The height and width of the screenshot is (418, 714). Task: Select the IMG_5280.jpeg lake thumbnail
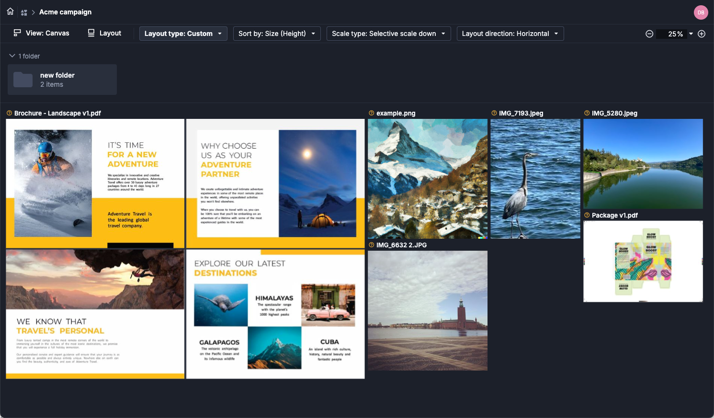[643, 164]
